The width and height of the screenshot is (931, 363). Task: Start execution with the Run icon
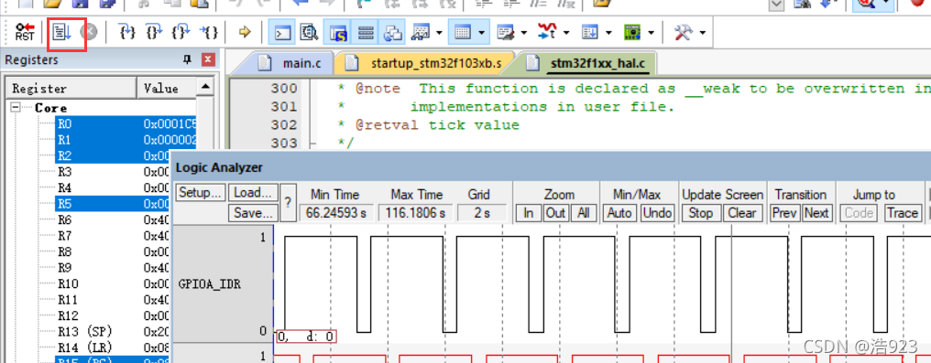(x=61, y=32)
